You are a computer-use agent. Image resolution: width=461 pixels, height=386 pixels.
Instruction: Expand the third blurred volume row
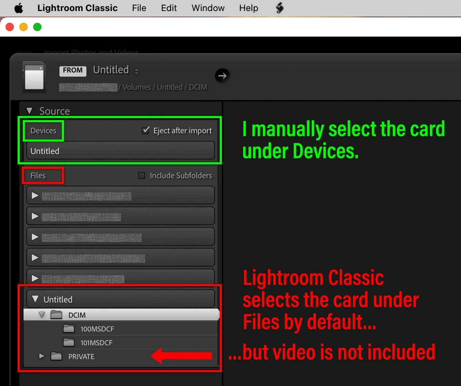[35, 237]
